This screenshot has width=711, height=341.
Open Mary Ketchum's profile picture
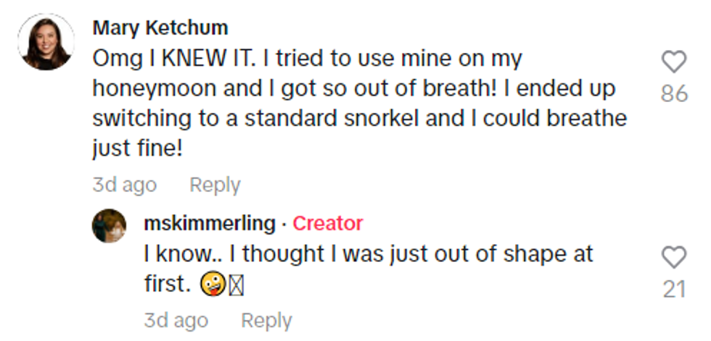(45, 41)
